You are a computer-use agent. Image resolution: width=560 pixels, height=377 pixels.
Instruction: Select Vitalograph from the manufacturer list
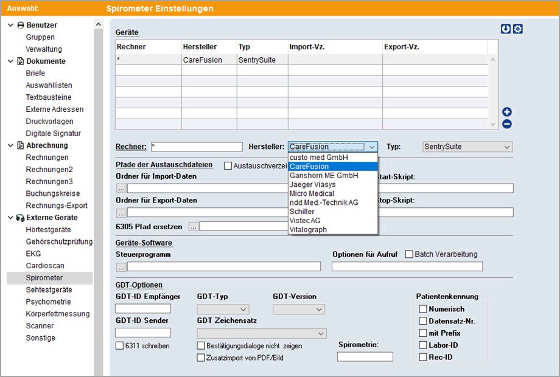coord(308,230)
